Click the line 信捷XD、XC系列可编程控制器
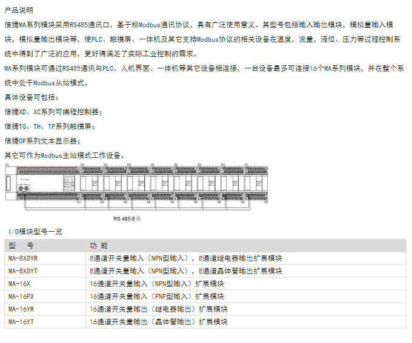 coord(53,112)
